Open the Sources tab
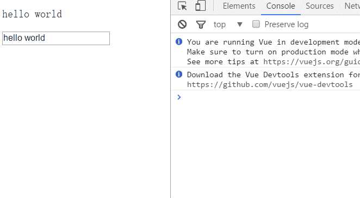Viewport: 360px width, 198px height. (x=319, y=6)
